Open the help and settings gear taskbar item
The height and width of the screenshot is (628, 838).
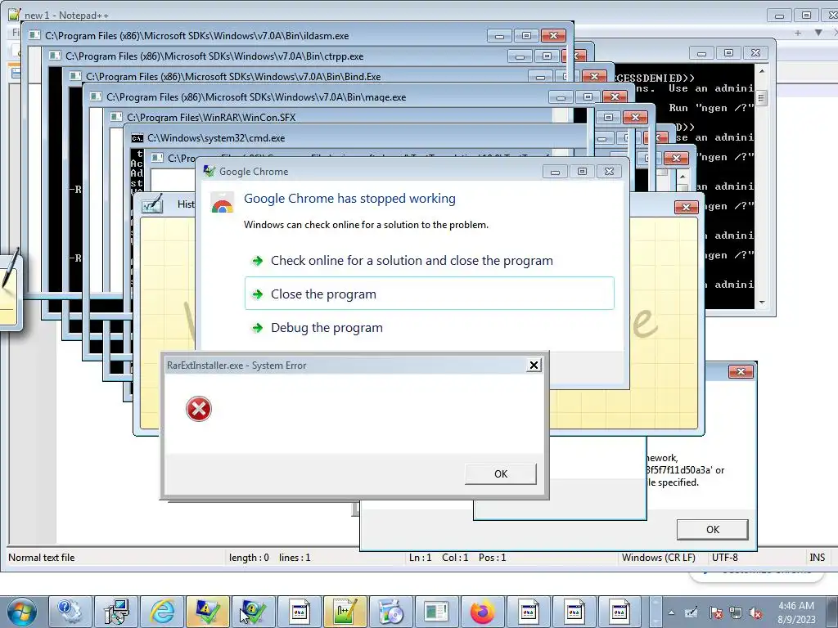(x=70, y=612)
